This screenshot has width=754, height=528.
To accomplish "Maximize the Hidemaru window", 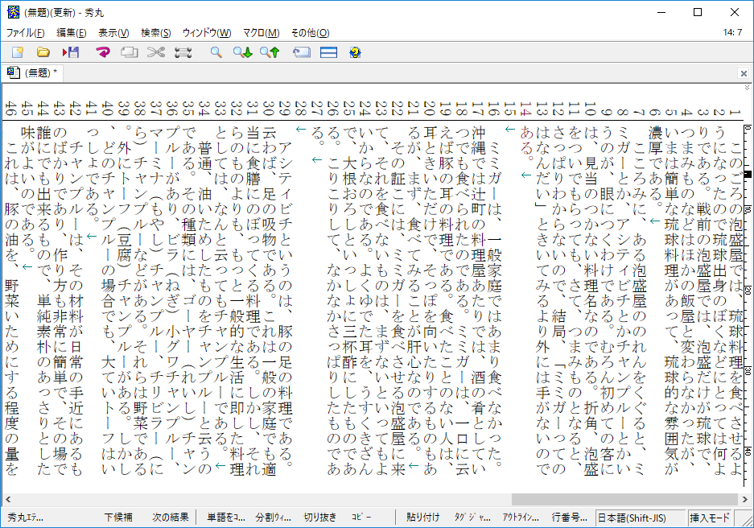I will click(698, 12).
